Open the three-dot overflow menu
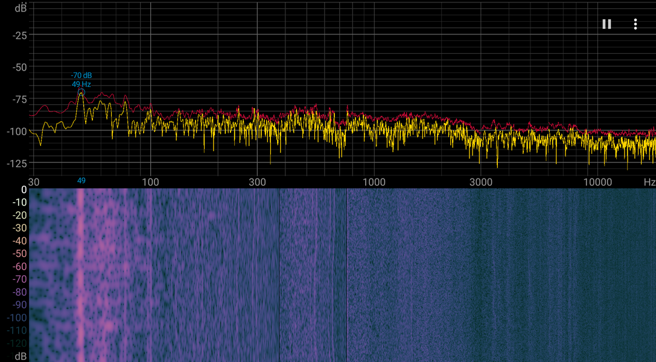The image size is (656, 362). pos(635,24)
